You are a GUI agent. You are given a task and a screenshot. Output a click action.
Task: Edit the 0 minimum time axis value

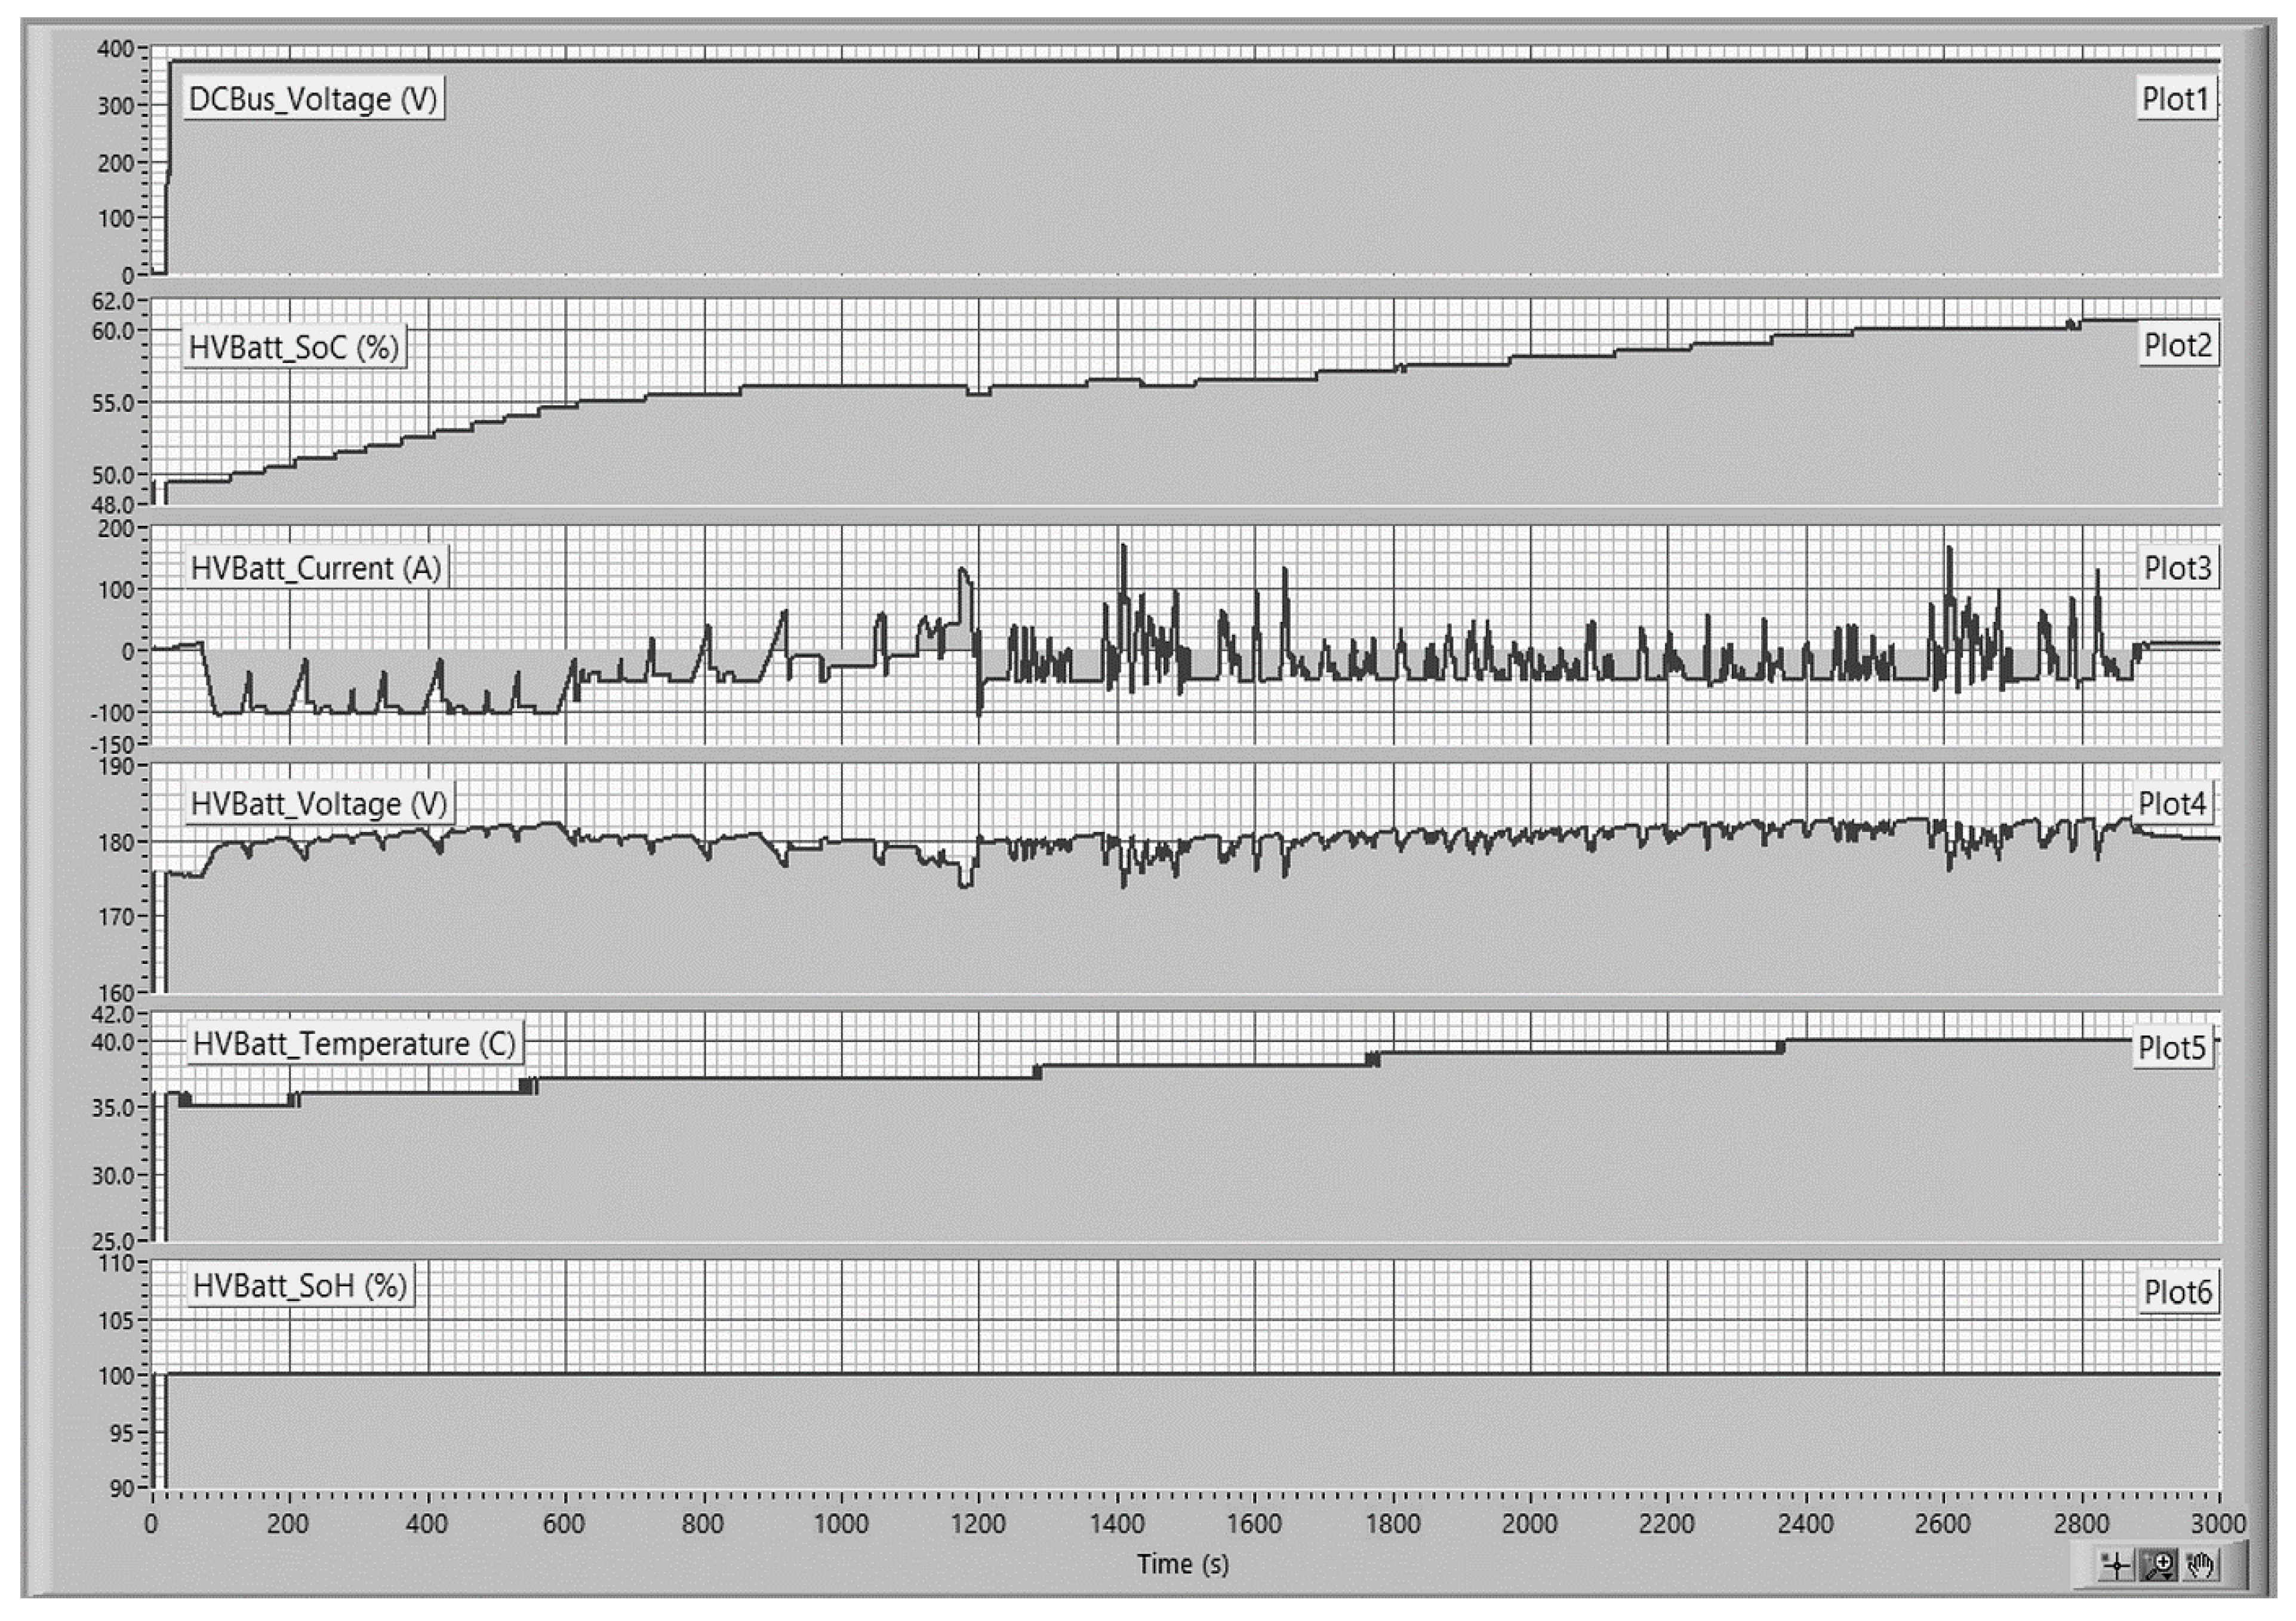[151, 1524]
